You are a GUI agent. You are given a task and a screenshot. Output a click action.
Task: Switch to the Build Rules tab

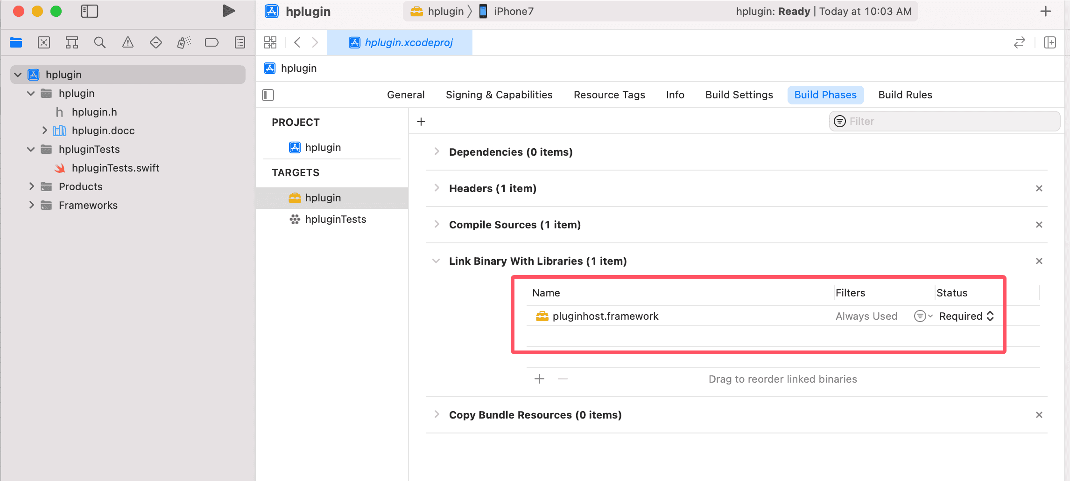coord(905,95)
